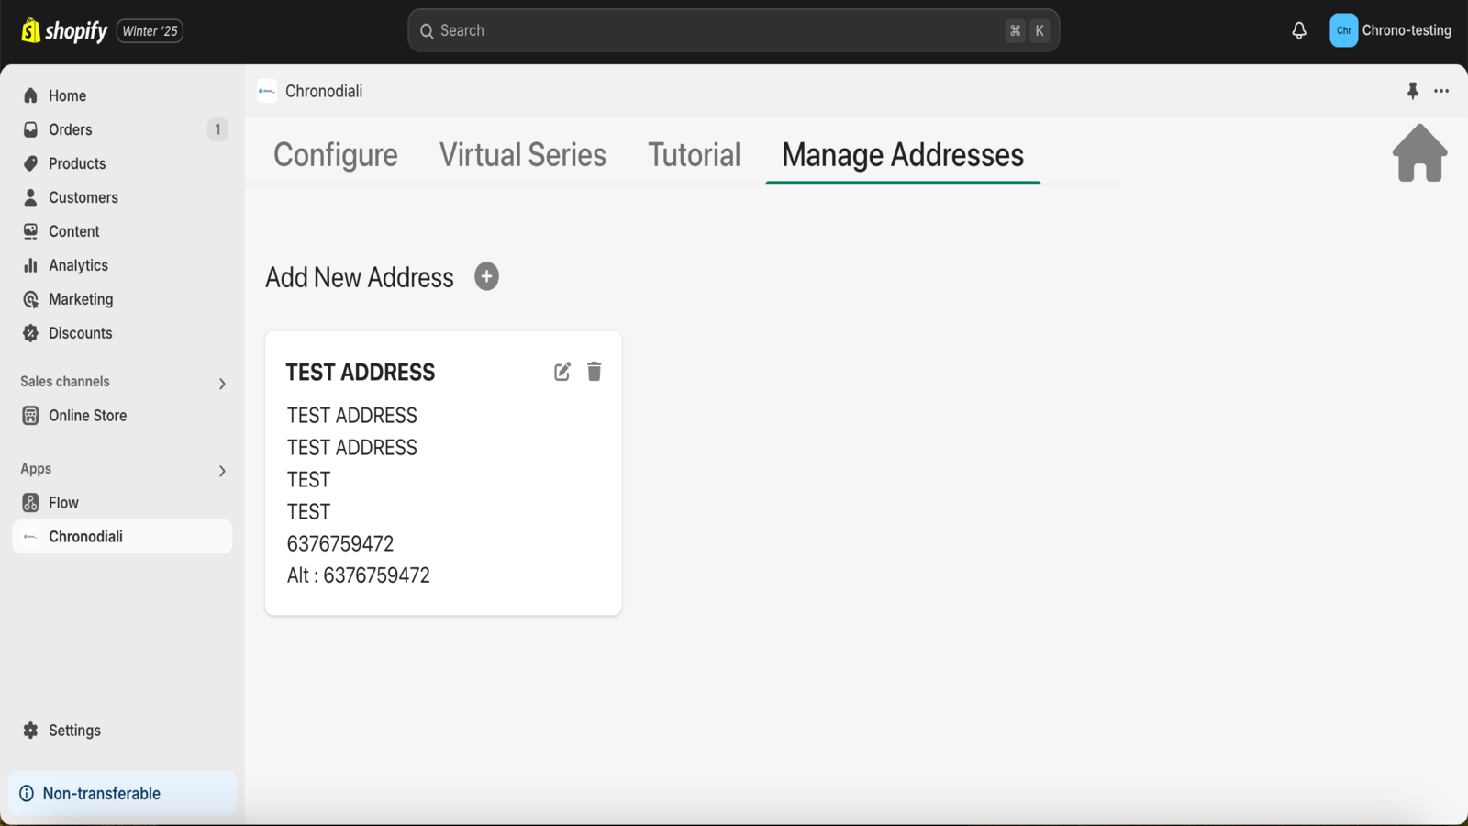Open the more options ellipsis menu
This screenshot has width=1468, height=826.
point(1441,91)
